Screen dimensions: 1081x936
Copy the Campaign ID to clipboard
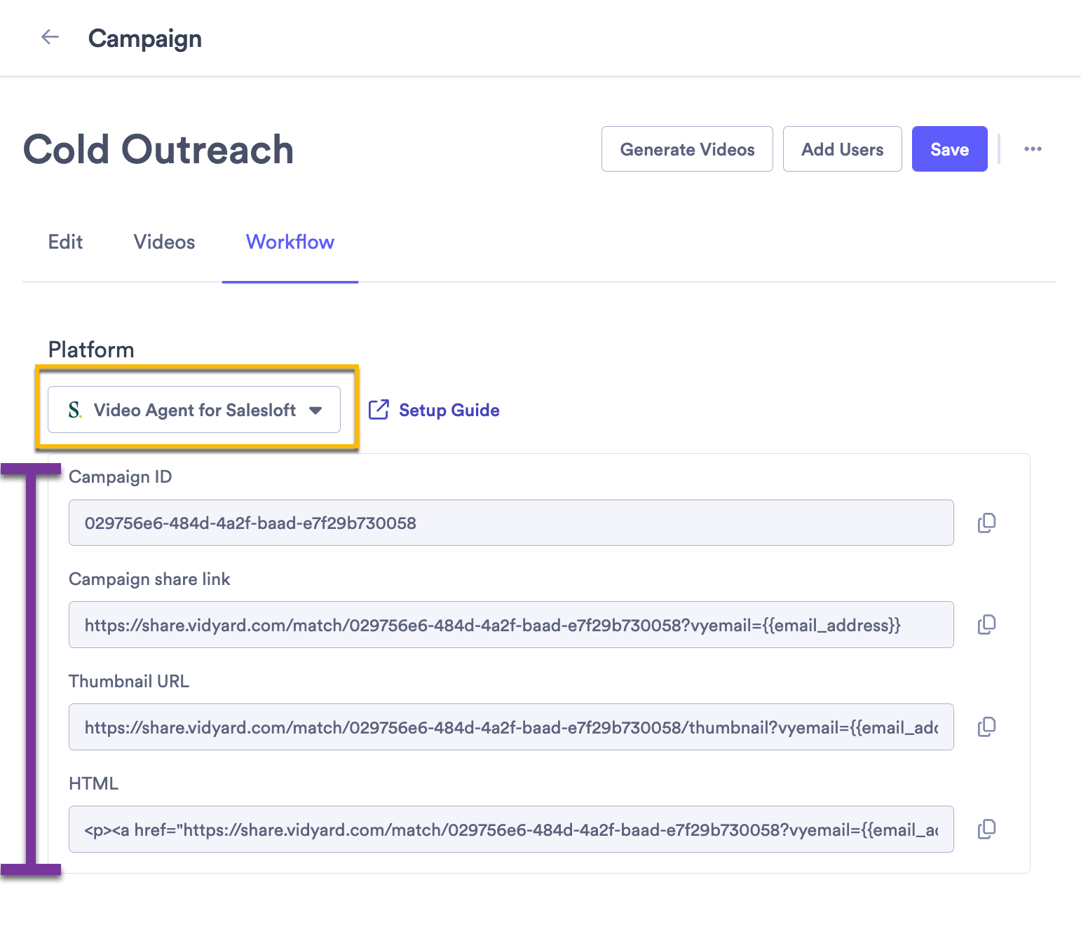tap(986, 523)
